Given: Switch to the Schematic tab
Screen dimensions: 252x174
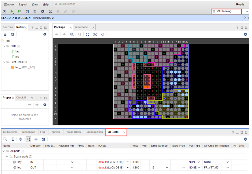Looking at the screenshot, I should (81, 27).
